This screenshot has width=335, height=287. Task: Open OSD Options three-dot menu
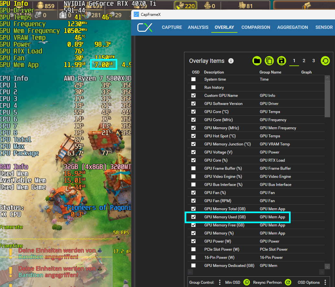[x=325, y=282]
